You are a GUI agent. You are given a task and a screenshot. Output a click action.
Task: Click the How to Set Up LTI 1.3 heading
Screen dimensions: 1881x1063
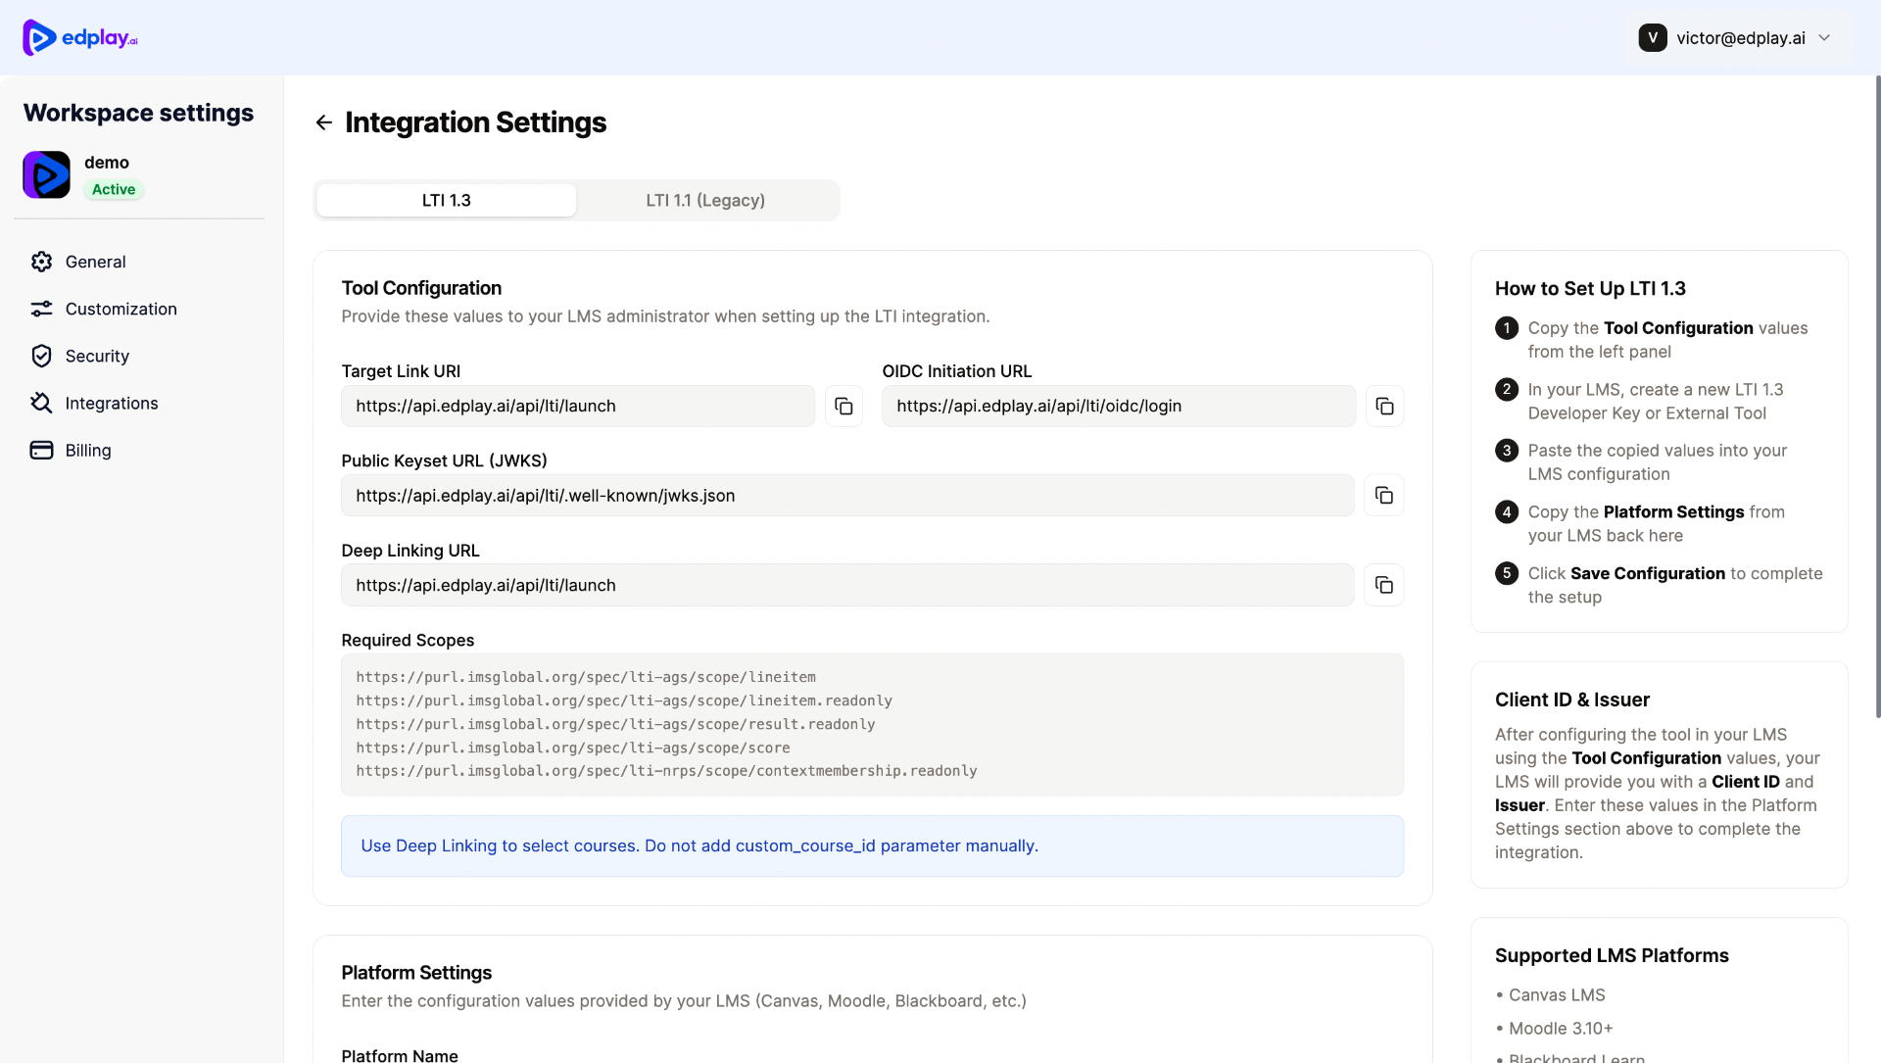pos(1590,288)
